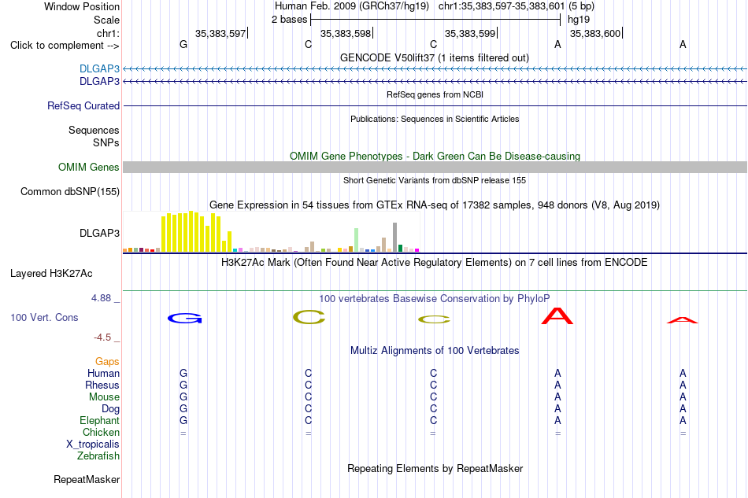Image resolution: width=748 pixels, height=498 pixels.
Task: Click the '35,383,600' coordinate label
Action: (595, 33)
